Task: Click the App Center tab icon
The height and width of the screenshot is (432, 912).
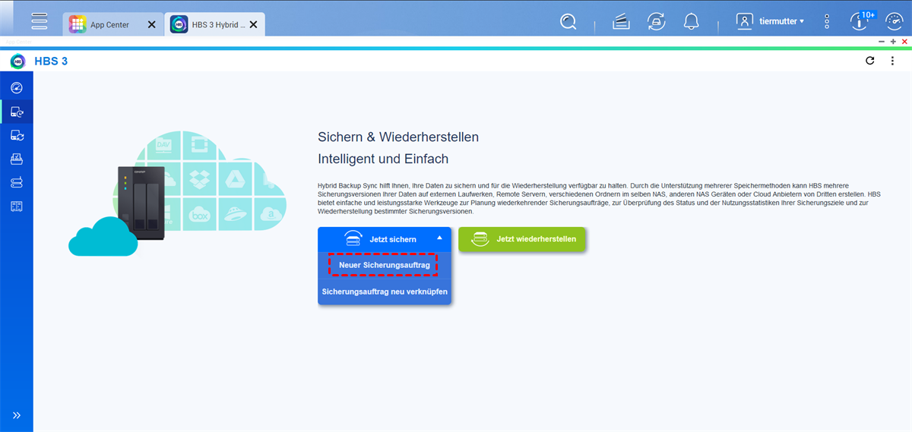Action: (77, 24)
